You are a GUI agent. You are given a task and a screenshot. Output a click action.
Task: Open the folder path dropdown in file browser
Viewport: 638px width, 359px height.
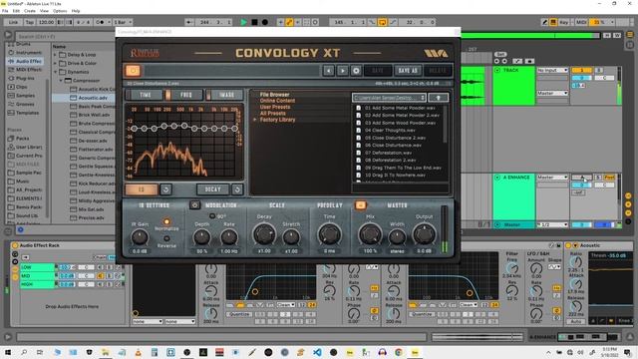(389, 98)
